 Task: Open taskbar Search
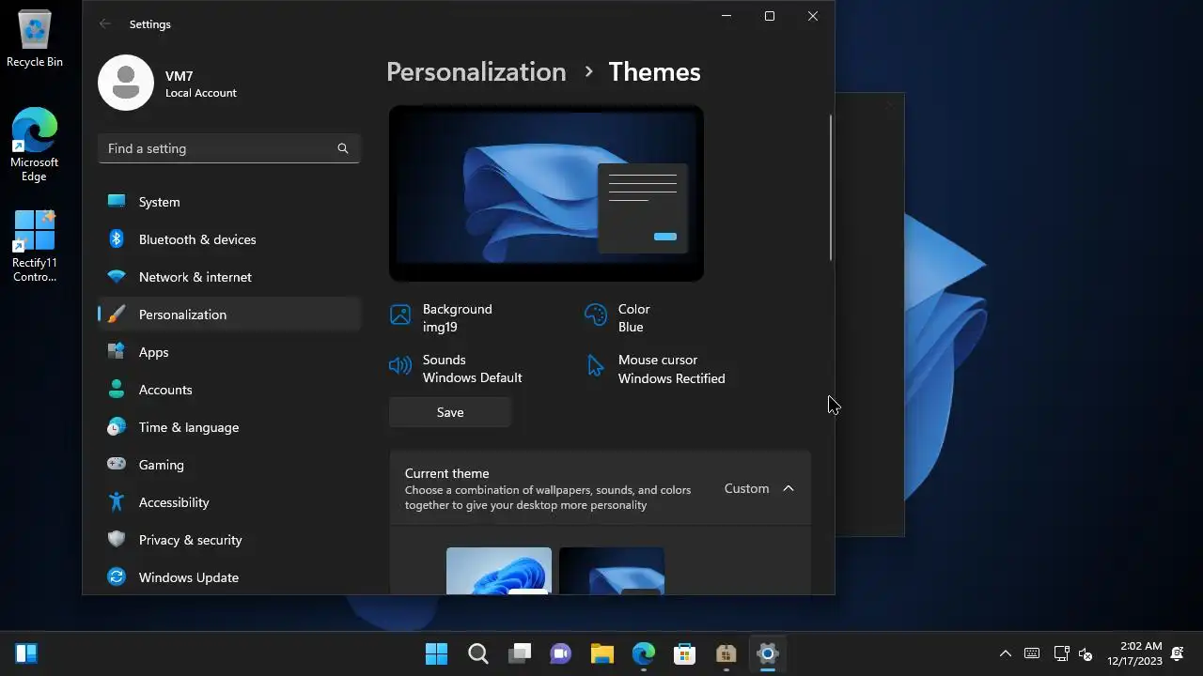pyautogui.click(x=477, y=653)
